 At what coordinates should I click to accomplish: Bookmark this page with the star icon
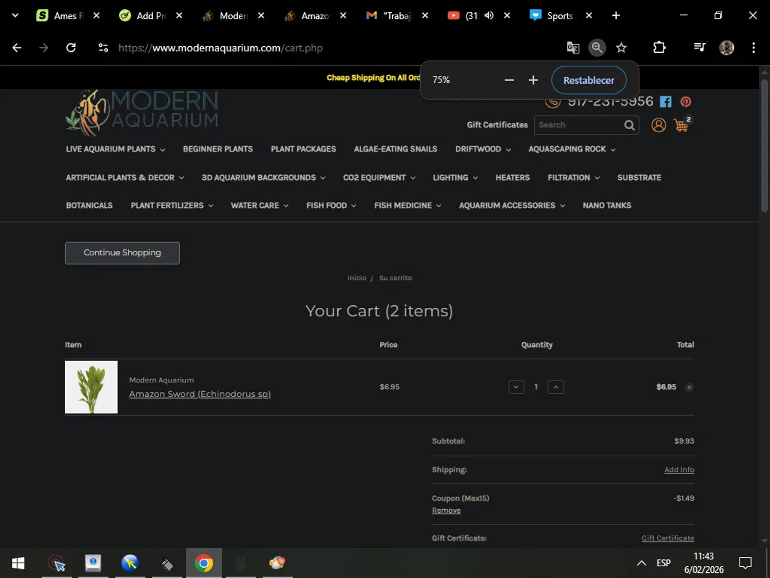click(x=621, y=48)
